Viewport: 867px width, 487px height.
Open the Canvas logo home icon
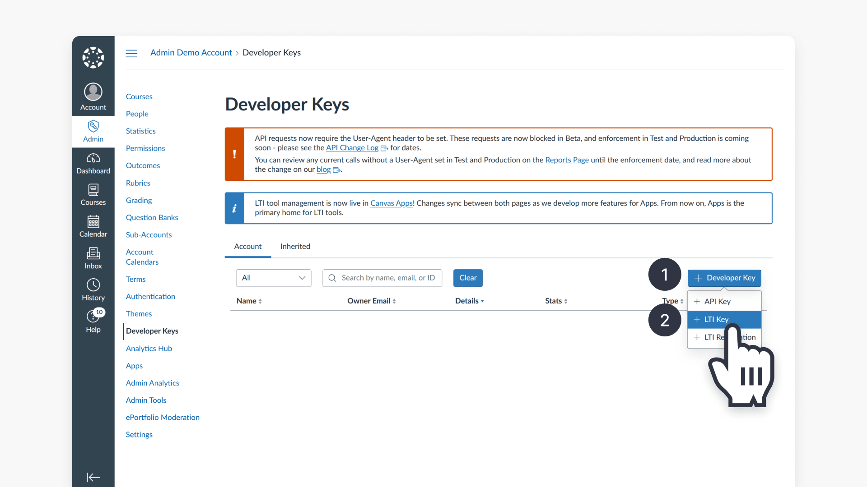pos(93,57)
